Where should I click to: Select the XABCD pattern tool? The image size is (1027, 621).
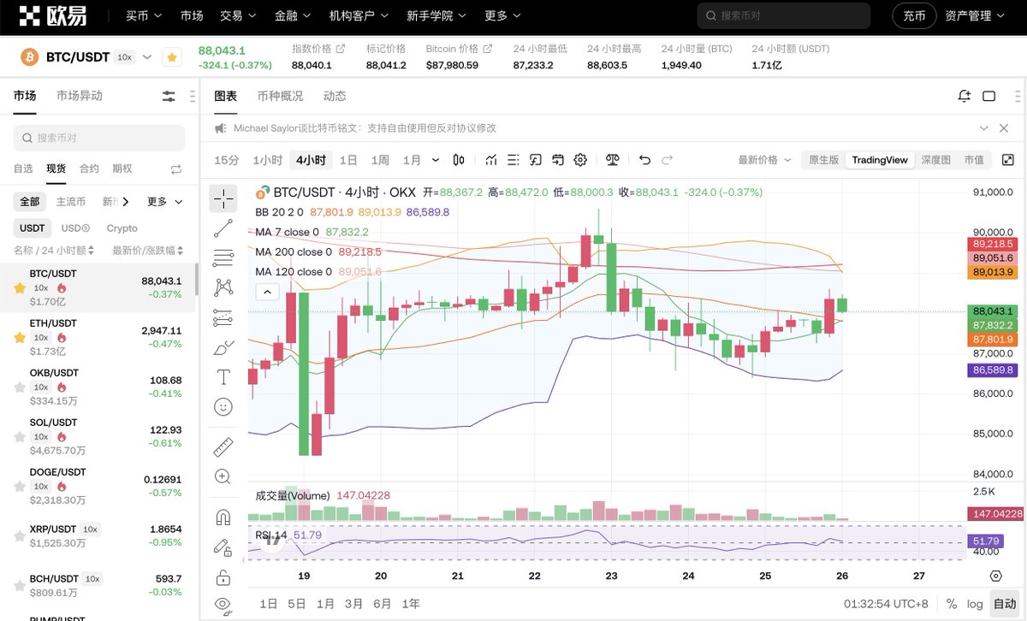click(x=223, y=287)
